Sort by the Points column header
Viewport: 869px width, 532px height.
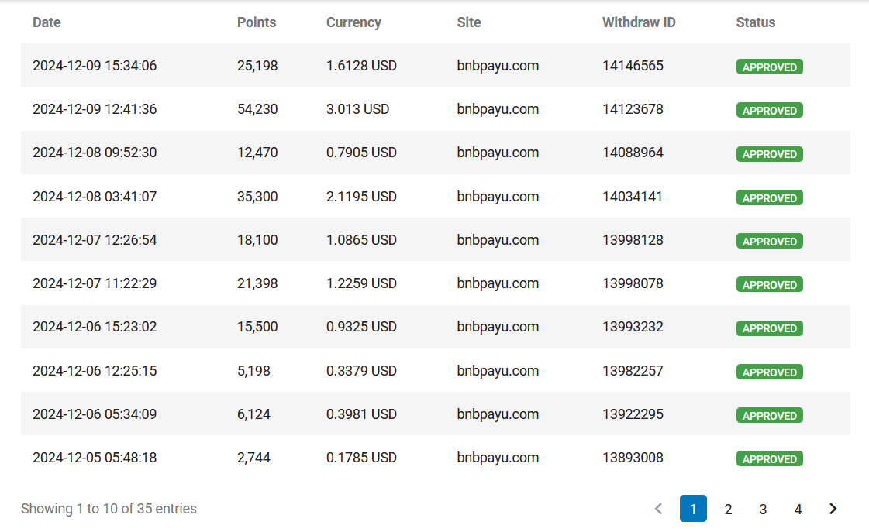click(x=257, y=22)
